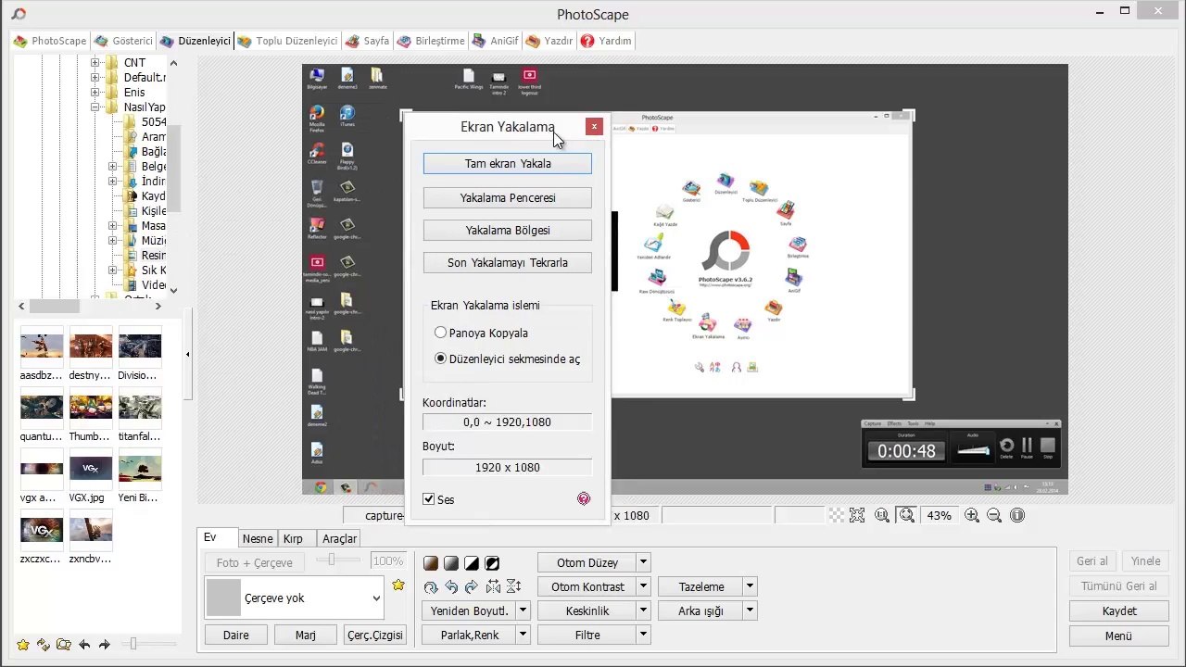Image resolution: width=1186 pixels, height=667 pixels.
Task: Expand the CNT folder in tree
Action: [x=95, y=63]
